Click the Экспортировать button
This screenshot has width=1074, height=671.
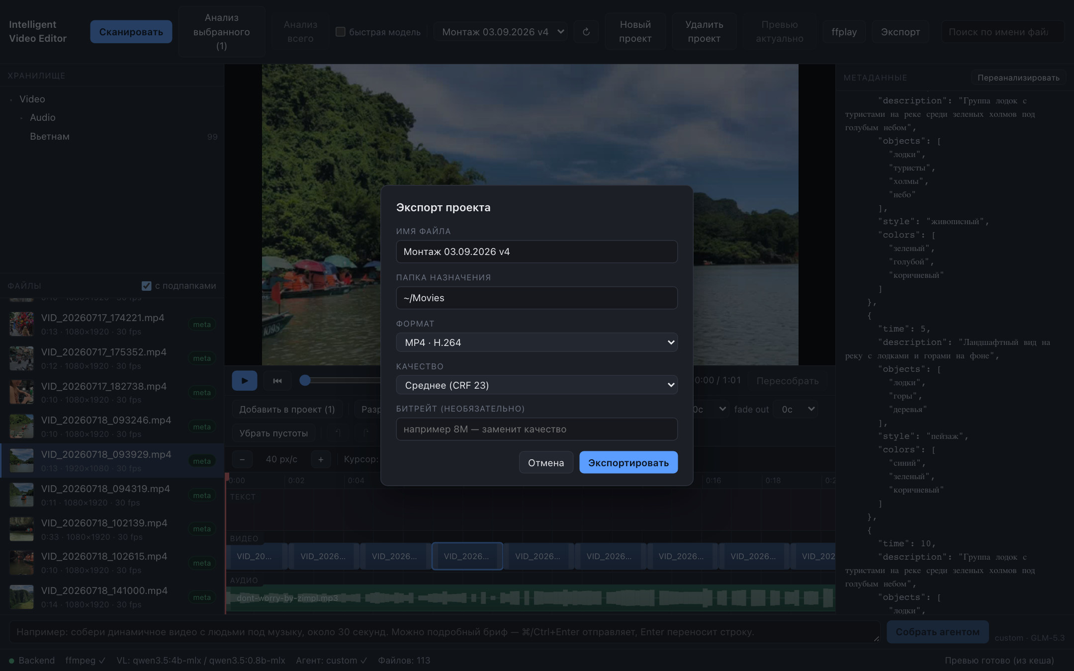(x=628, y=463)
